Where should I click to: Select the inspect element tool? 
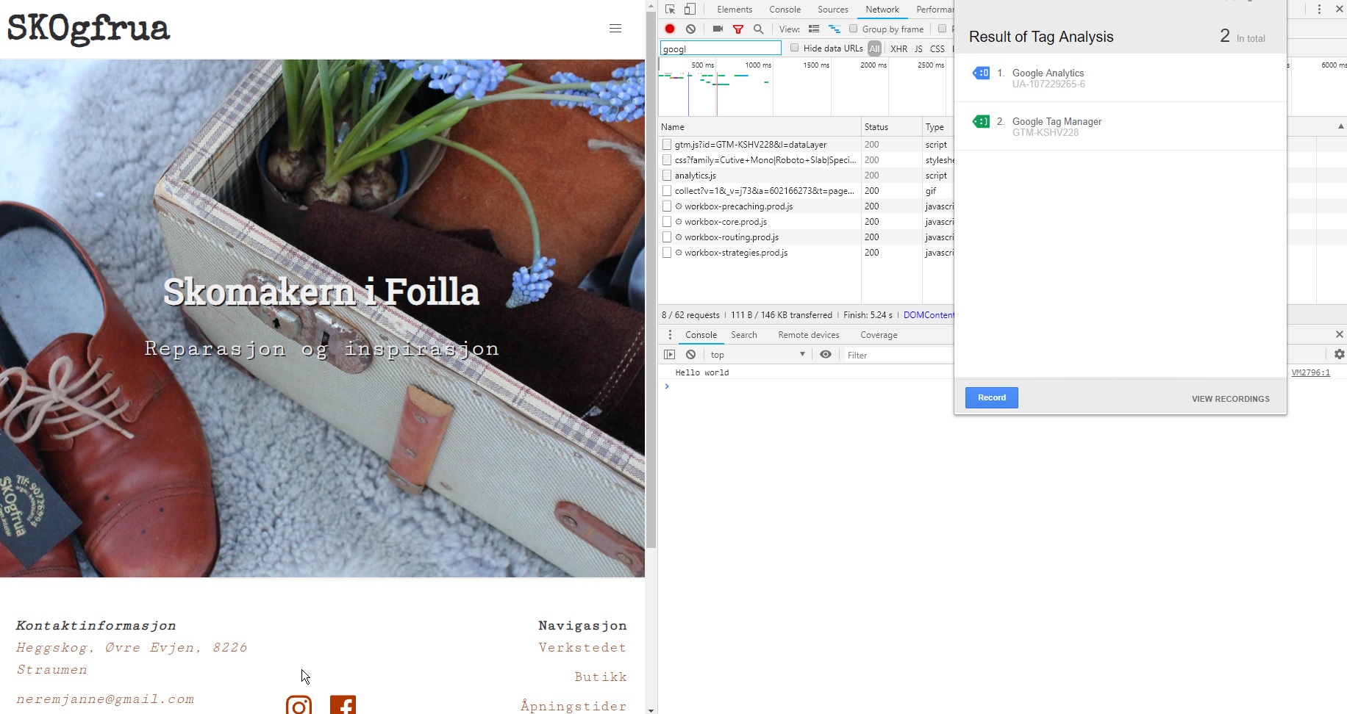(x=669, y=9)
